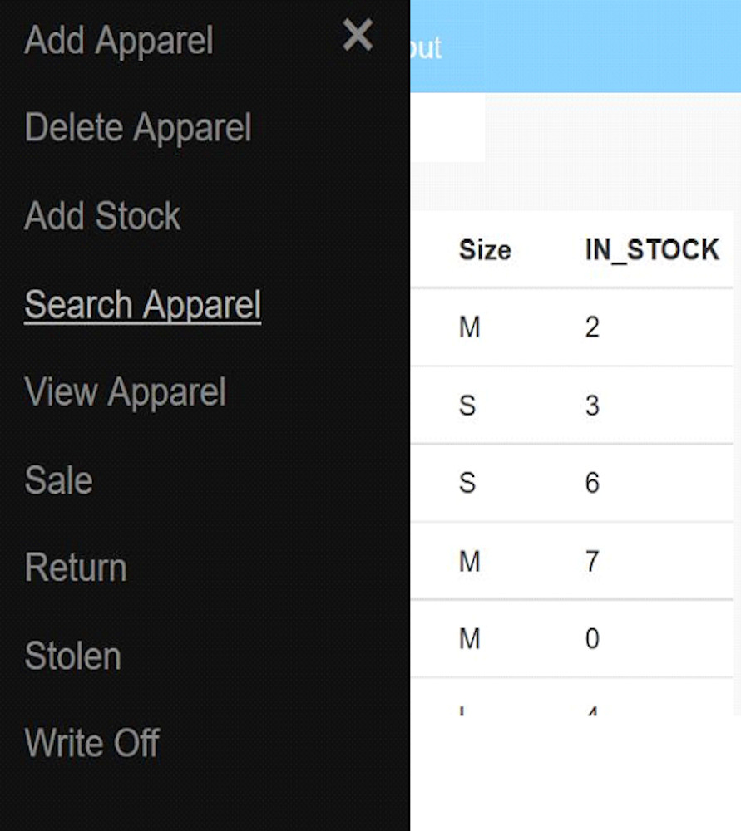Click the stock value 0 cell
The height and width of the screenshot is (831, 741).
click(592, 638)
